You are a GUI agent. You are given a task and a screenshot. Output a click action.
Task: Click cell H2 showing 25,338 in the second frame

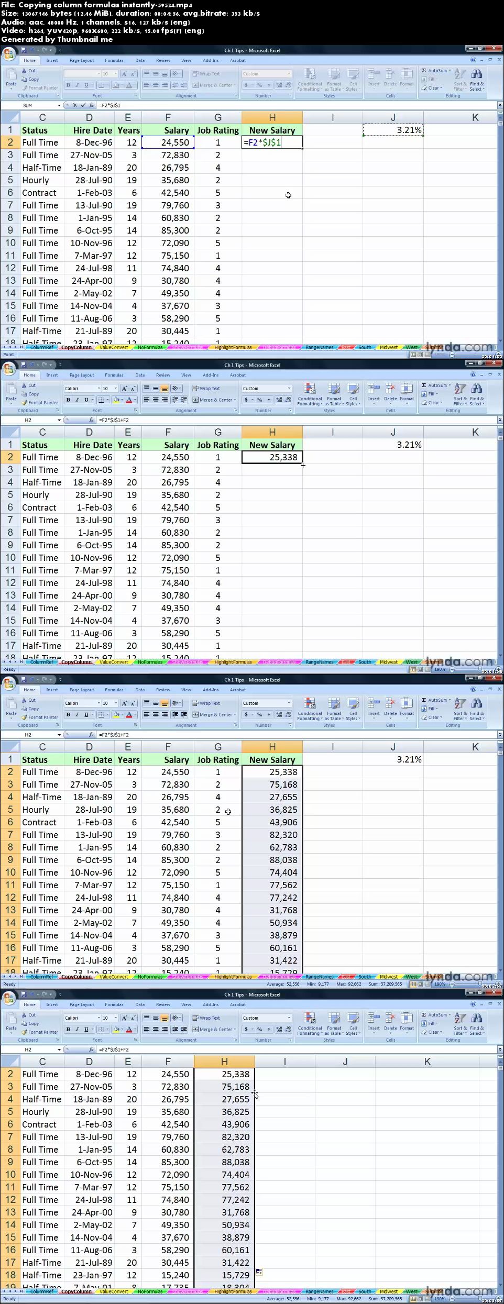point(272,457)
